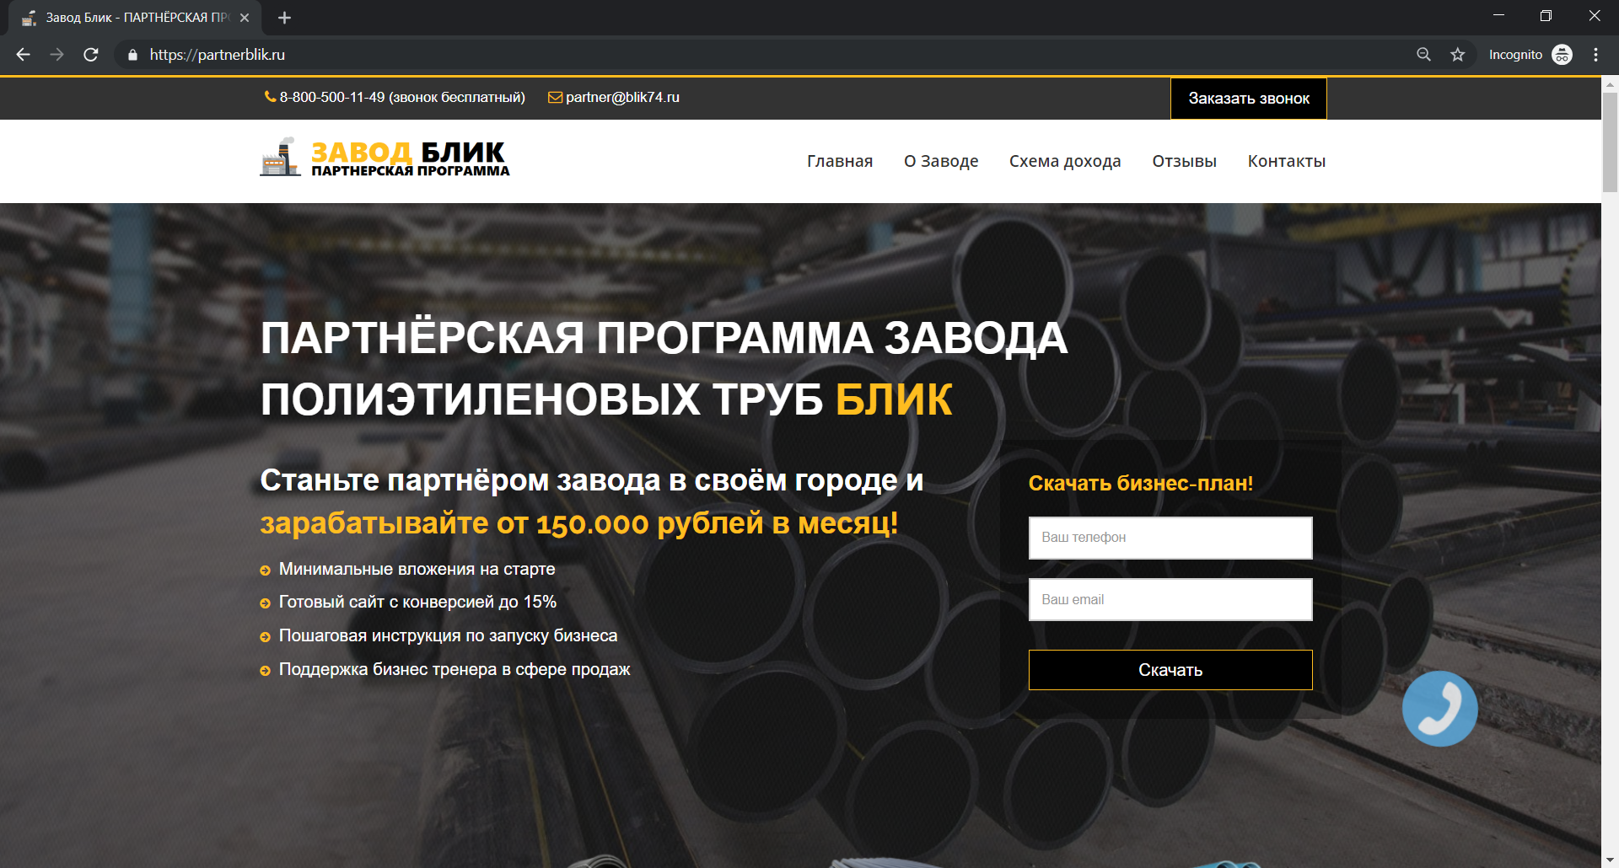This screenshot has width=1619, height=868.
Task: Focus the Ваш телефон input field
Action: click(x=1170, y=538)
